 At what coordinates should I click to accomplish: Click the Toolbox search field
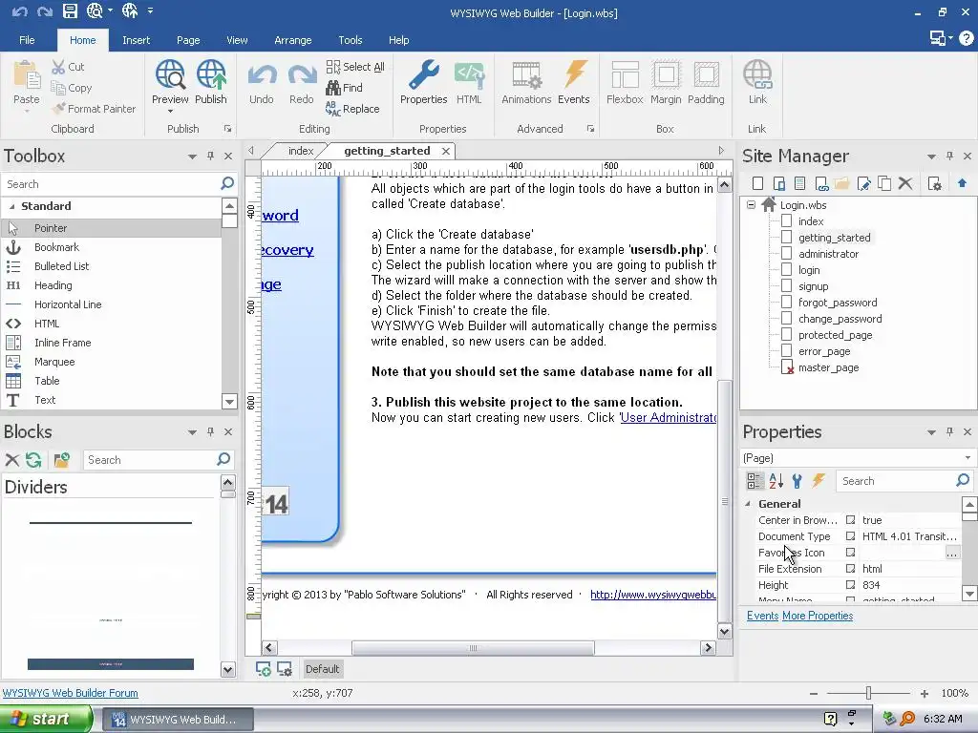111,184
